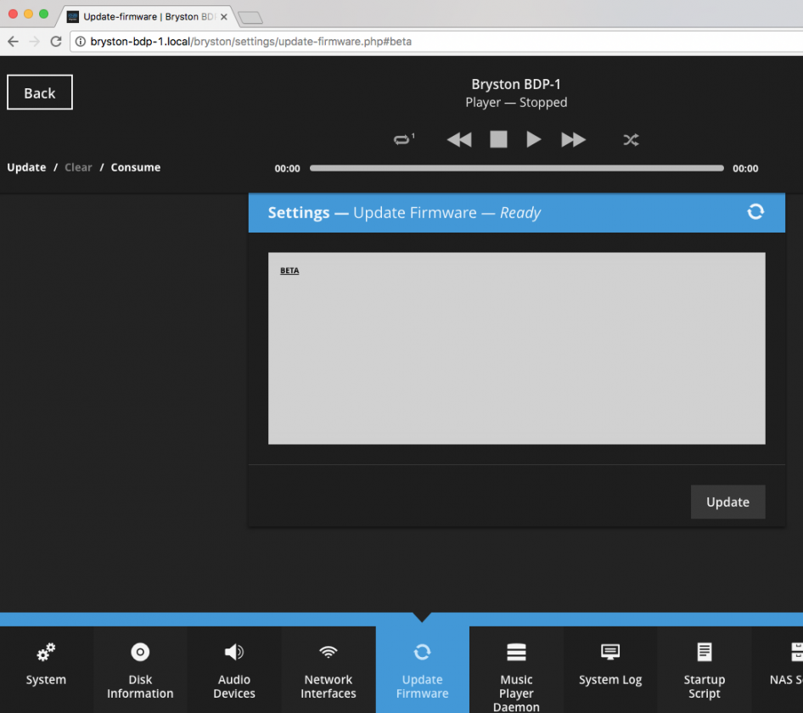This screenshot has width=803, height=713.
Task: Stop playback with the square stop icon
Action: click(x=498, y=139)
